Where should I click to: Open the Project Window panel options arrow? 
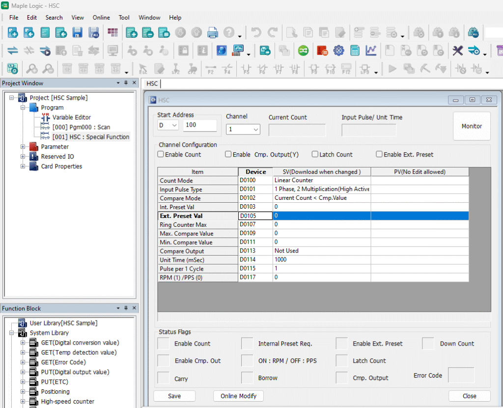click(x=118, y=83)
